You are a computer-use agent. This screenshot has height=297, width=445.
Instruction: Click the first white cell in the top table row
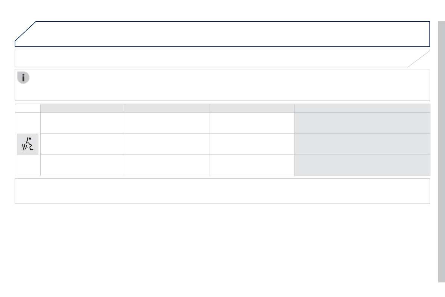click(x=83, y=123)
